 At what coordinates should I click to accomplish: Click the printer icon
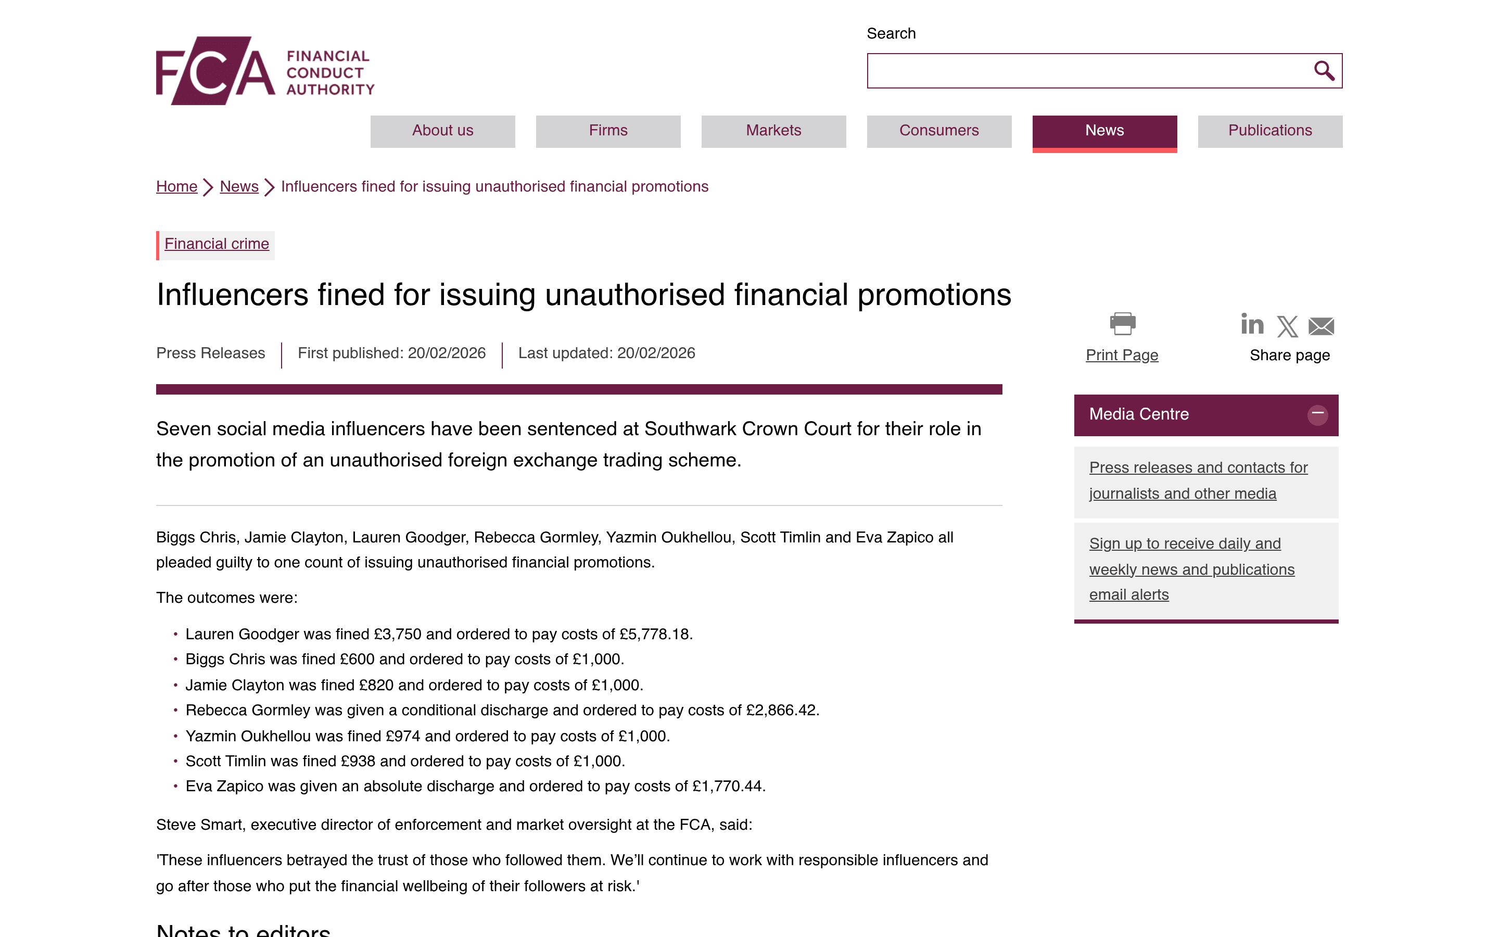(1122, 323)
